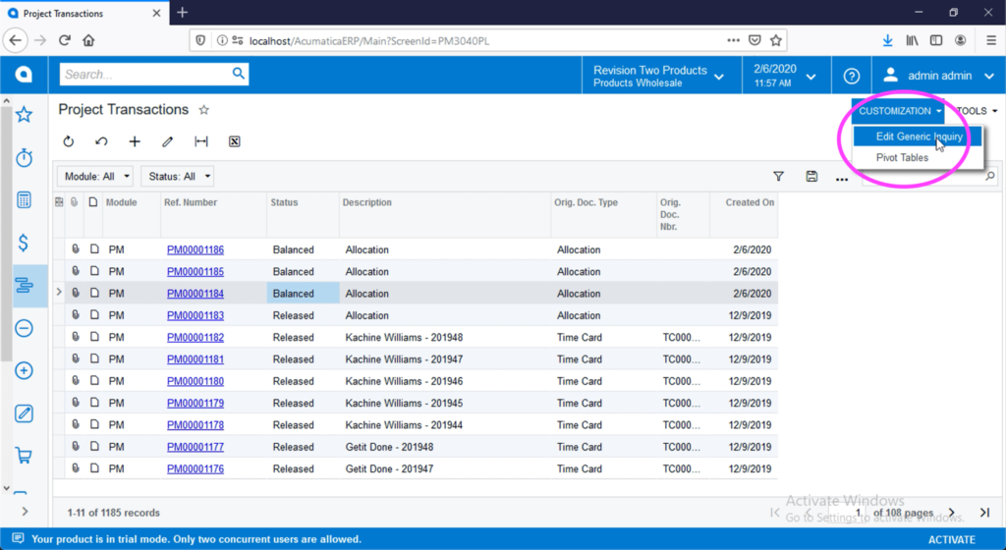
Task: Open the Status: All filter dropdown
Action: [x=178, y=176]
